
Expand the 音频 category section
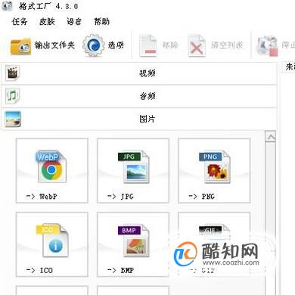pos(139,96)
